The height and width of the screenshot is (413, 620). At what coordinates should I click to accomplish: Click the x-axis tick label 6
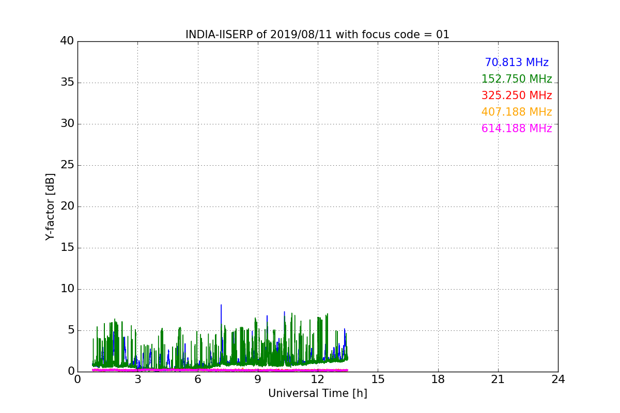click(x=197, y=379)
